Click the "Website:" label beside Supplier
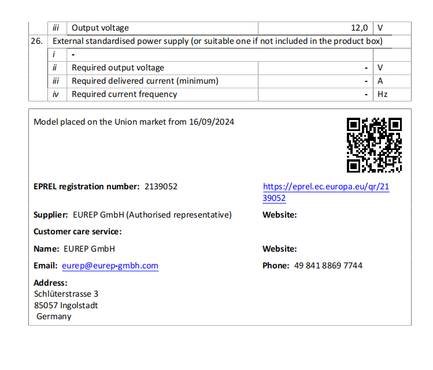 (279, 215)
